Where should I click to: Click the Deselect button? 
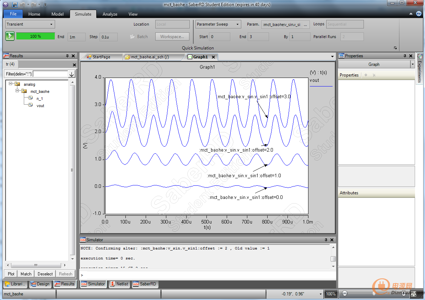pyautogui.click(x=45, y=274)
